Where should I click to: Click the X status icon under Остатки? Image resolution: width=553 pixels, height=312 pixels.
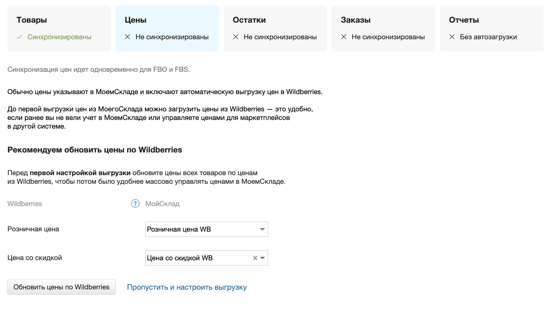pyautogui.click(x=236, y=37)
